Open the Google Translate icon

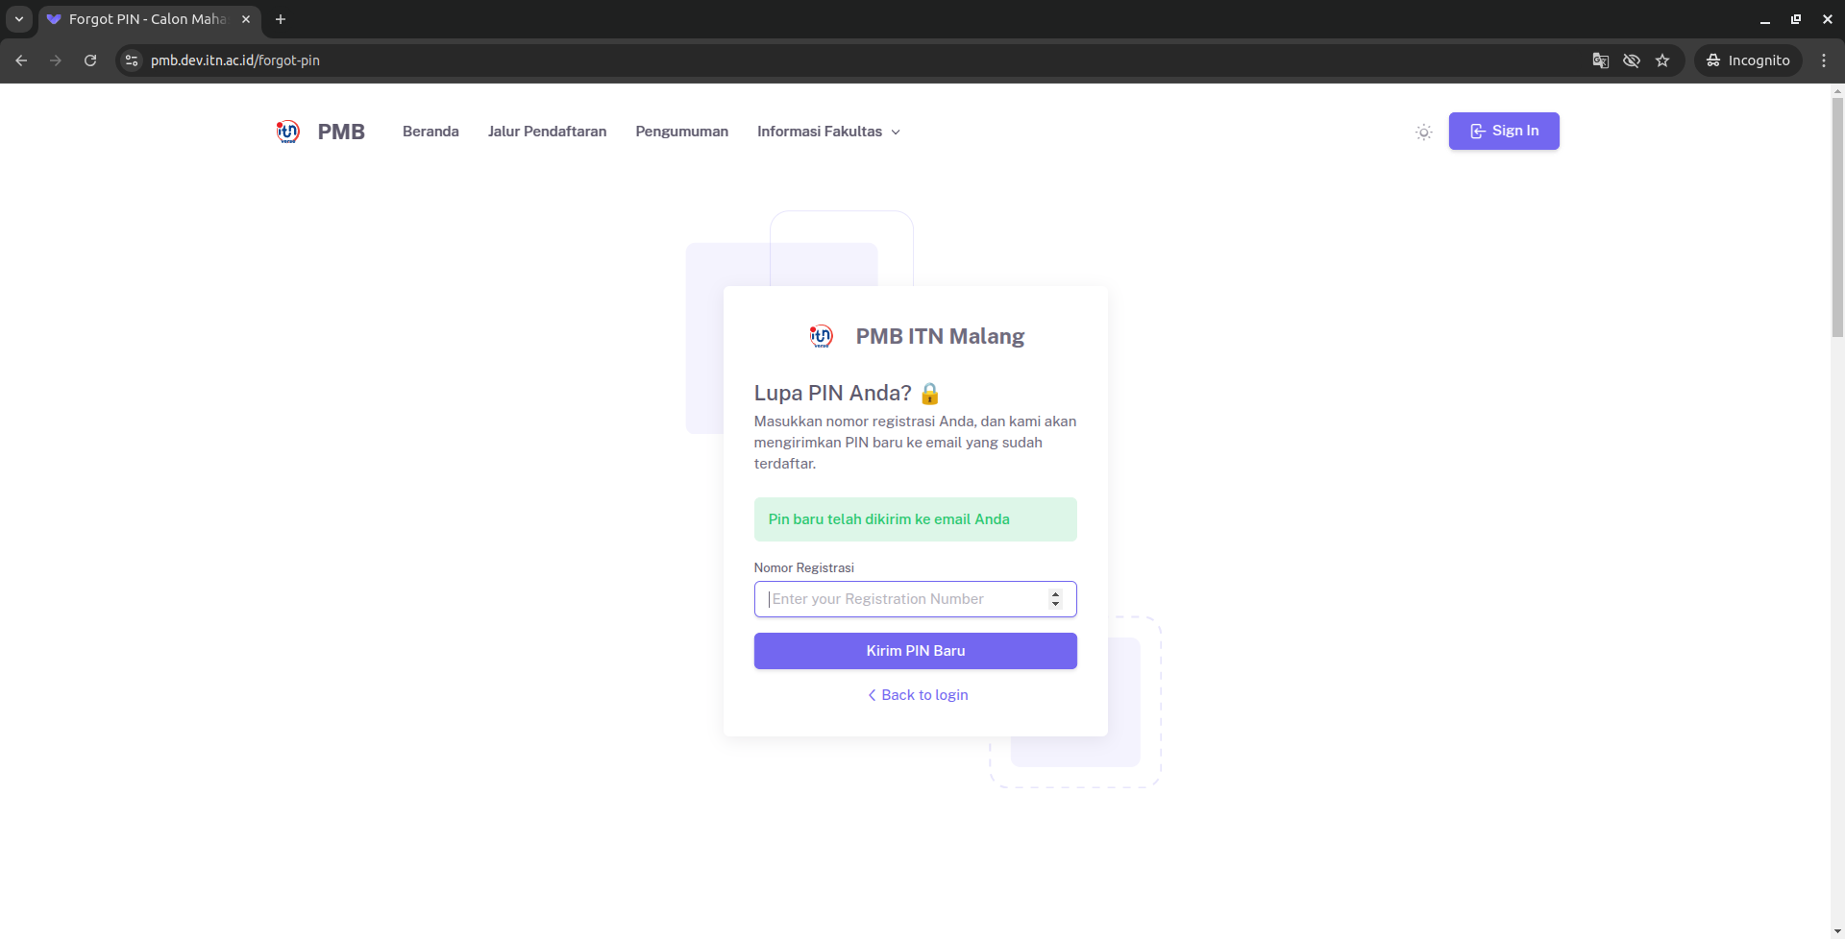coord(1601,60)
